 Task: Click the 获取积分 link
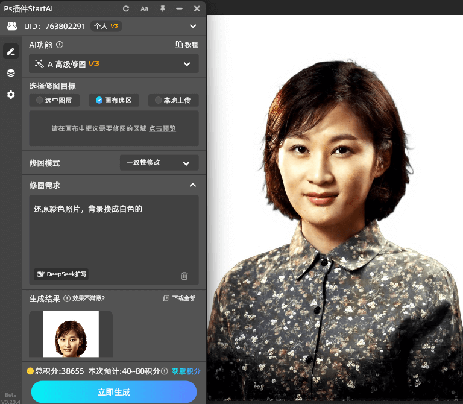click(186, 371)
